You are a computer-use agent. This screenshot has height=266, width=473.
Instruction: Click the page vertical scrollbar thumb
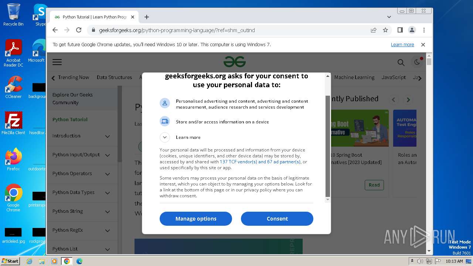[x=429, y=62]
